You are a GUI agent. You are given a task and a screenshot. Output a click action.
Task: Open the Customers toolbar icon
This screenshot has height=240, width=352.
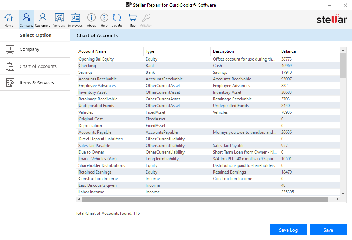click(43, 20)
